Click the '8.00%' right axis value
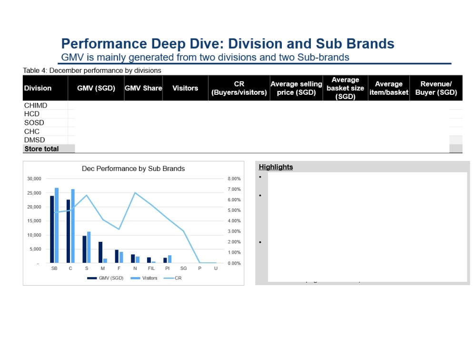This screenshot has height=357, width=476. coord(234,179)
